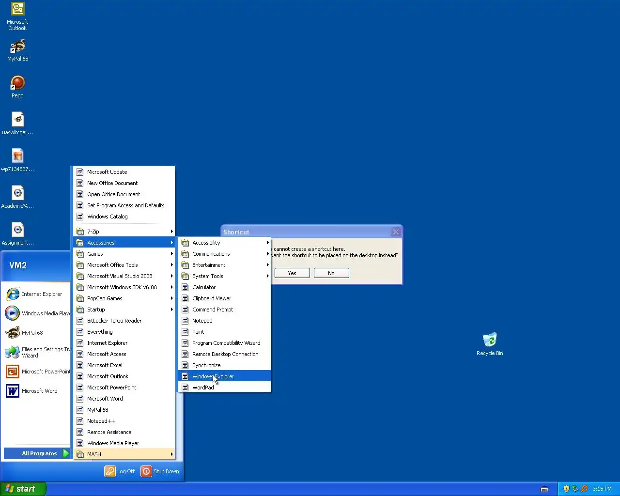Screen dimensions: 620x496
Task: Open Microsoft Update from programs list
Action: point(124,172)
